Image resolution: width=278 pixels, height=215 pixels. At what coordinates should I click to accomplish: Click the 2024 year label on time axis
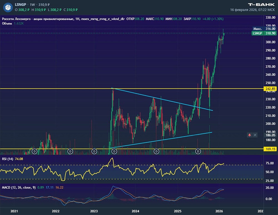point(135,211)
